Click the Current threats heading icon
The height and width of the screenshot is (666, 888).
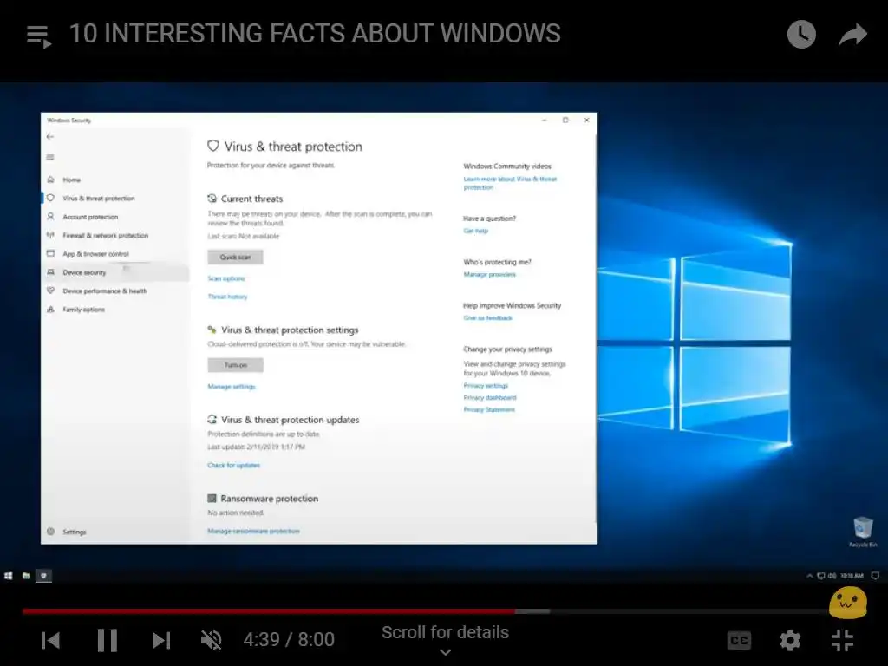tap(212, 199)
